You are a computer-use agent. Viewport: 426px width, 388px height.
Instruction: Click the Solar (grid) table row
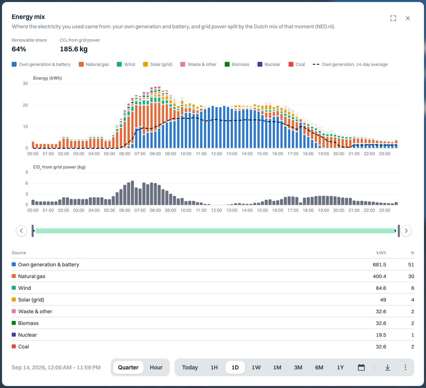(213, 300)
